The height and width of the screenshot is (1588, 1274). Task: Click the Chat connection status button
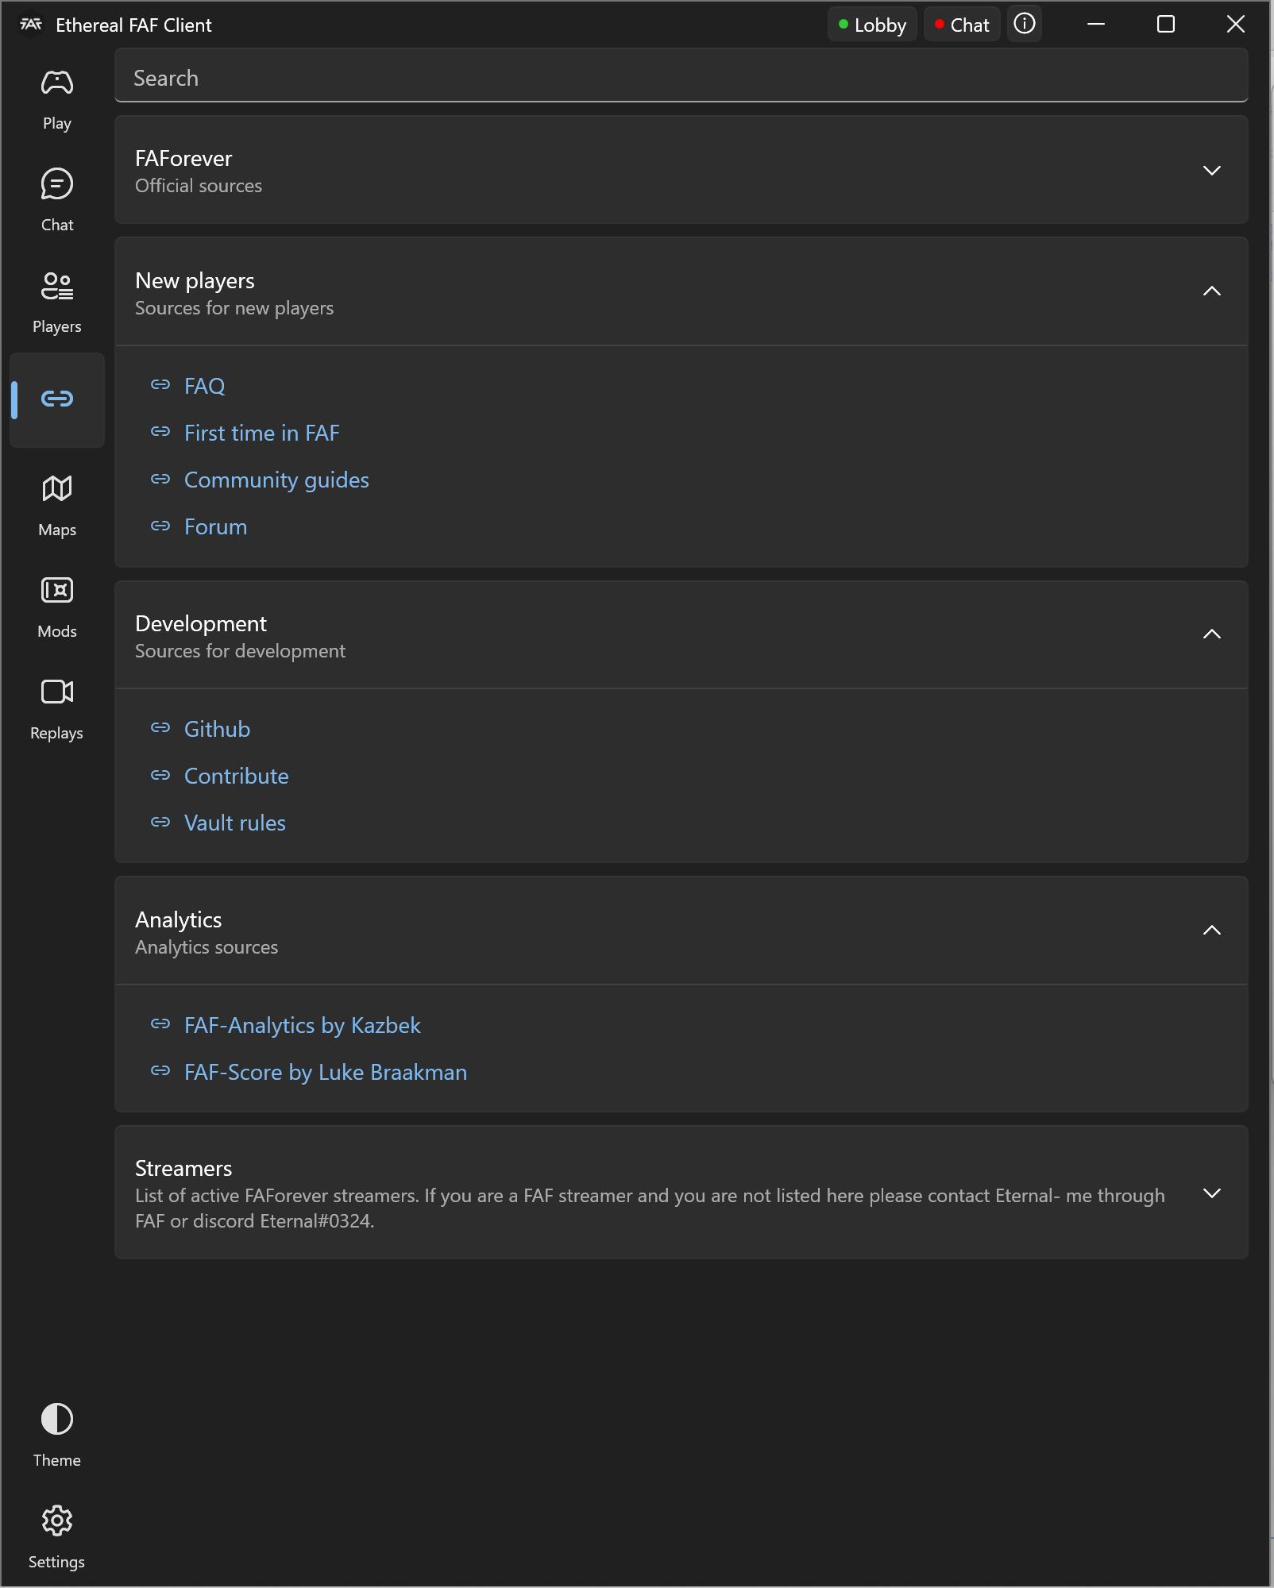coord(962,25)
